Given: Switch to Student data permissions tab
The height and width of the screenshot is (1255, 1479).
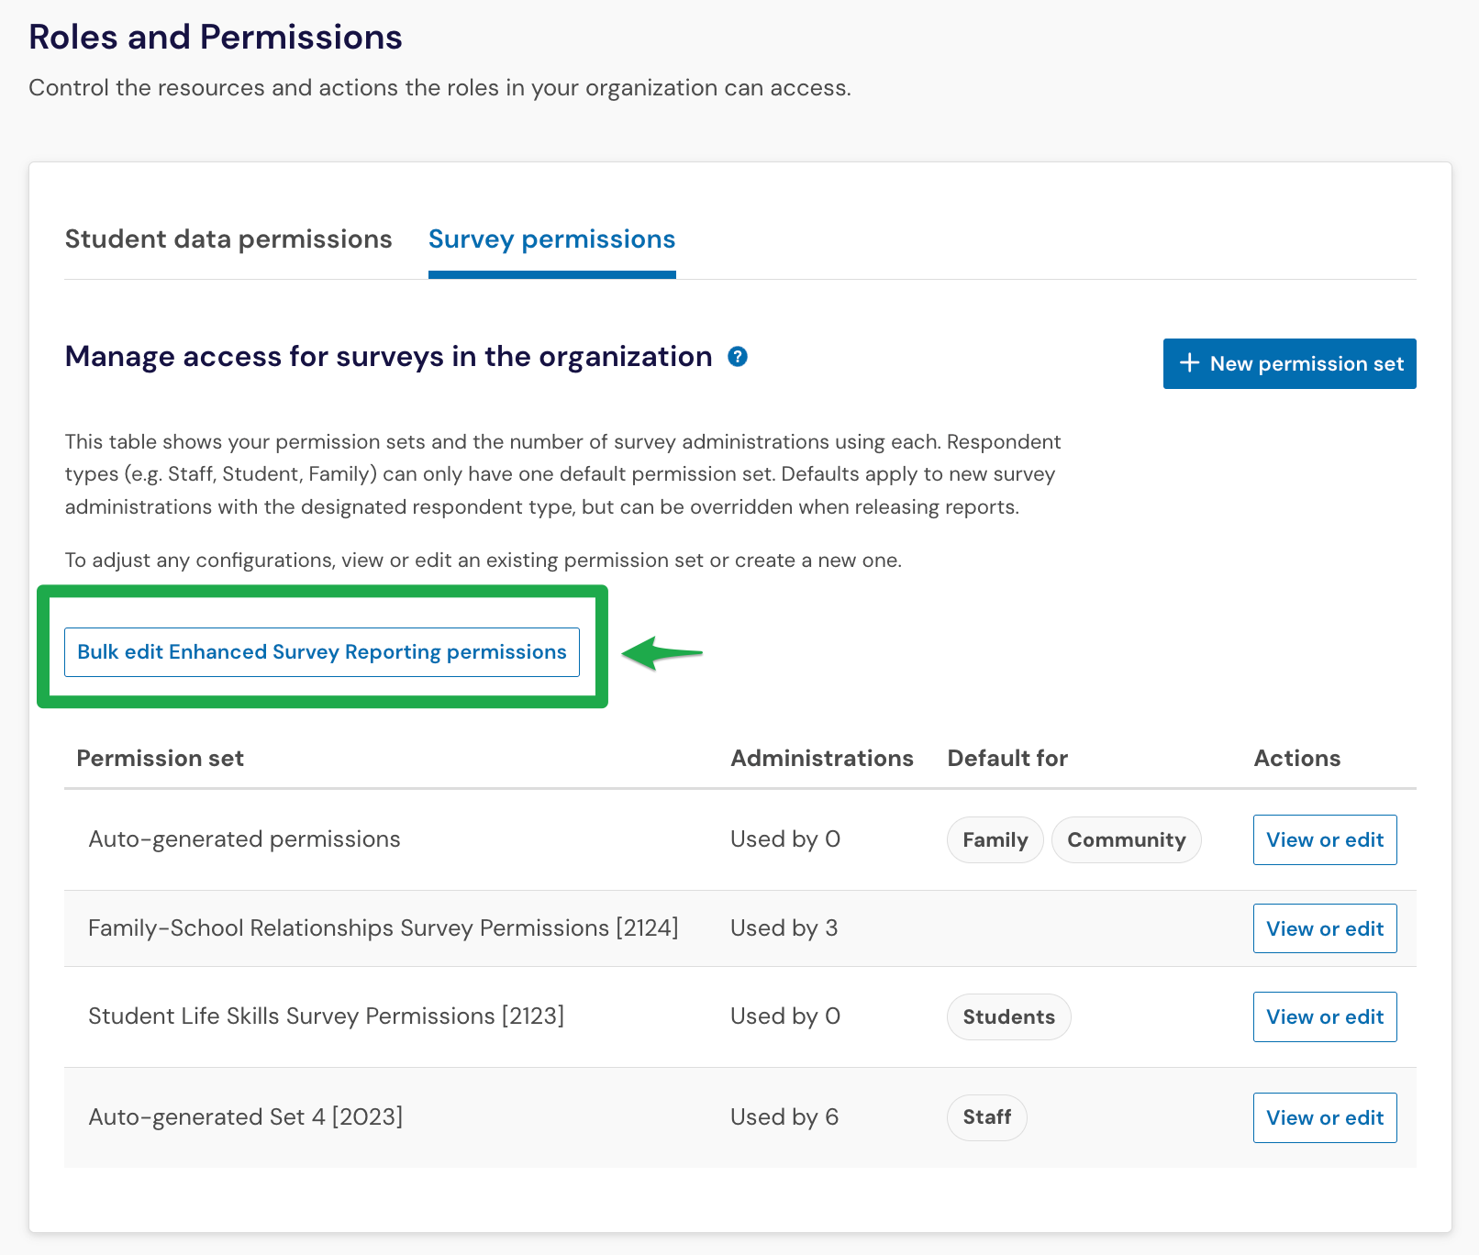Looking at the screenshot, I should coord(228,239).
